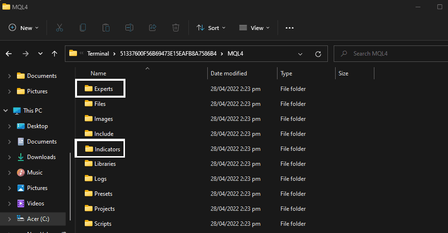Collapse the This PC tree node

click(x=5, y=110)
